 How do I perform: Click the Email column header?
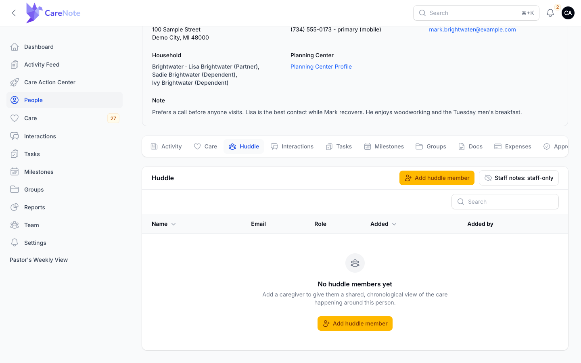(x=258, y=224)
